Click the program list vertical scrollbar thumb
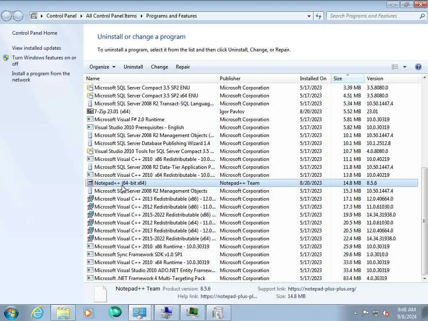 pyautogui.click(x=425, y=221)
